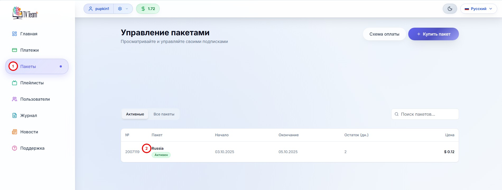
Task: Expand the Русский language dropdown
Action: pyautogui.click(x=478, y=9)
